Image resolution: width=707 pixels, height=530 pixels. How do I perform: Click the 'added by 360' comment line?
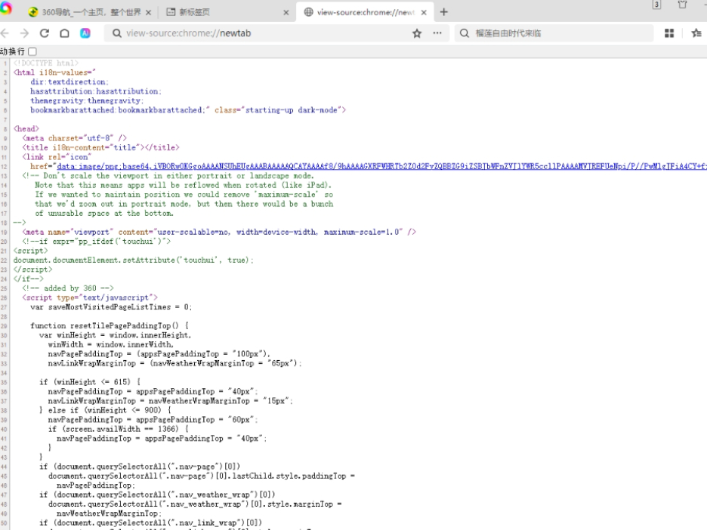pyautogui.click(x=68, y=288)
